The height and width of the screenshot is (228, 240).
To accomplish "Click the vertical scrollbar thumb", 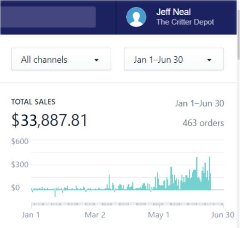I will point(238,34).
